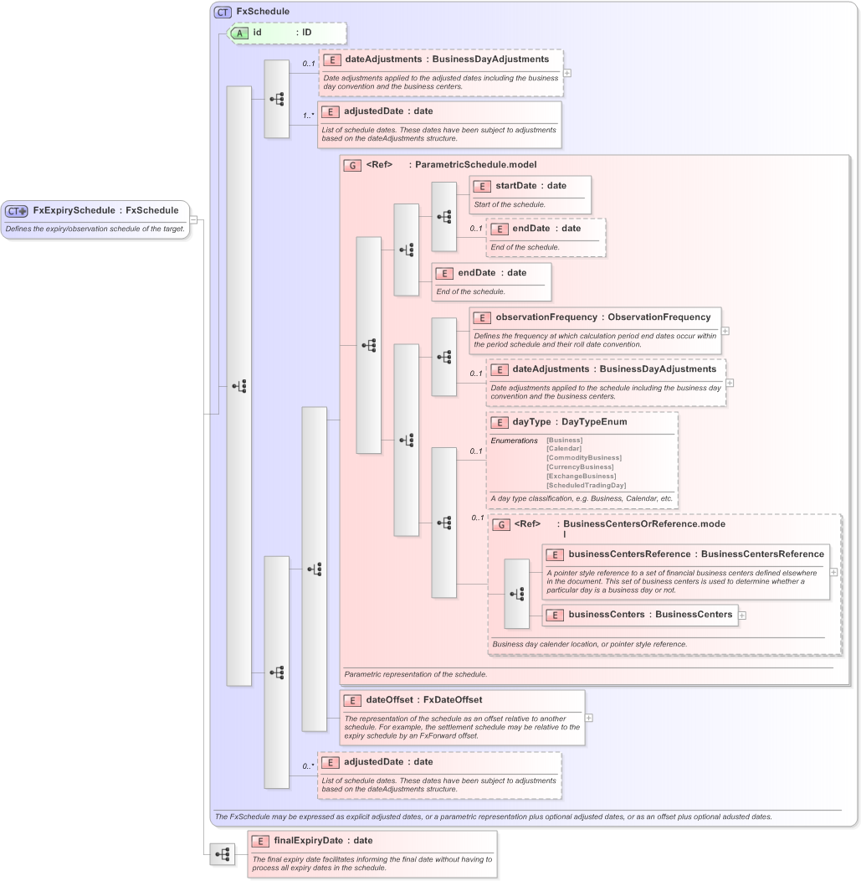Select 'dateOffset : FxDateOffset' label
Screen dimensions: 861x881
click(x=423, y=700)
